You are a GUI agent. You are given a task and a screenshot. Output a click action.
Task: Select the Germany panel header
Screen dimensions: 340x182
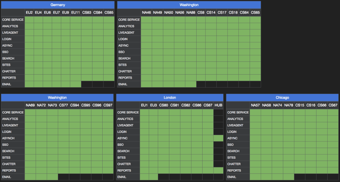(x=58, y=5)
